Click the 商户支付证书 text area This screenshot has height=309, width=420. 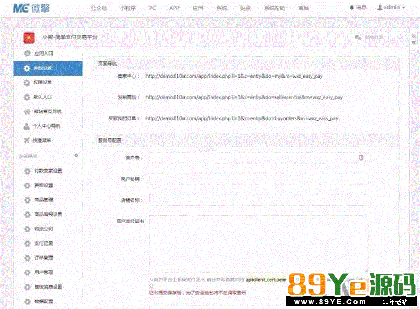(258, 243)
